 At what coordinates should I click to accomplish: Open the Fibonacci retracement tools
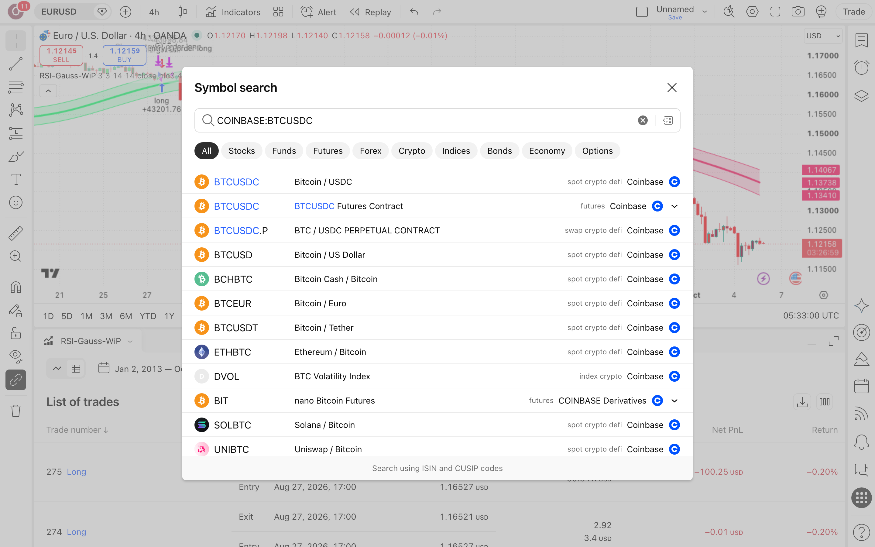tap(16, 87)
